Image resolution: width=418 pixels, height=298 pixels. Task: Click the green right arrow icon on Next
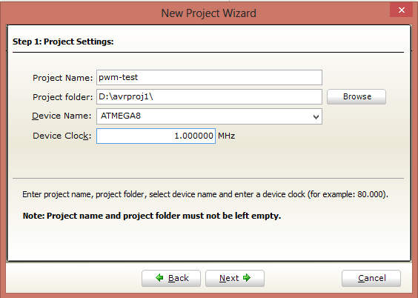point(247,278)
